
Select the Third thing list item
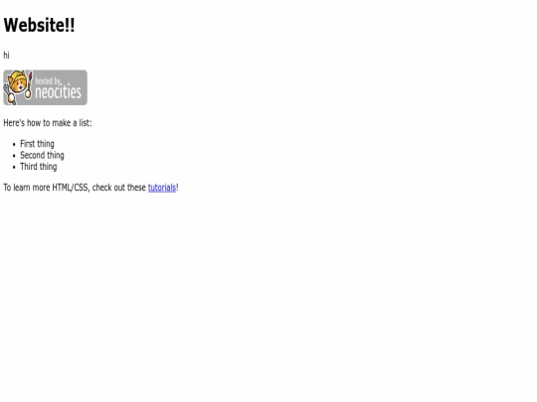[39, 167]
